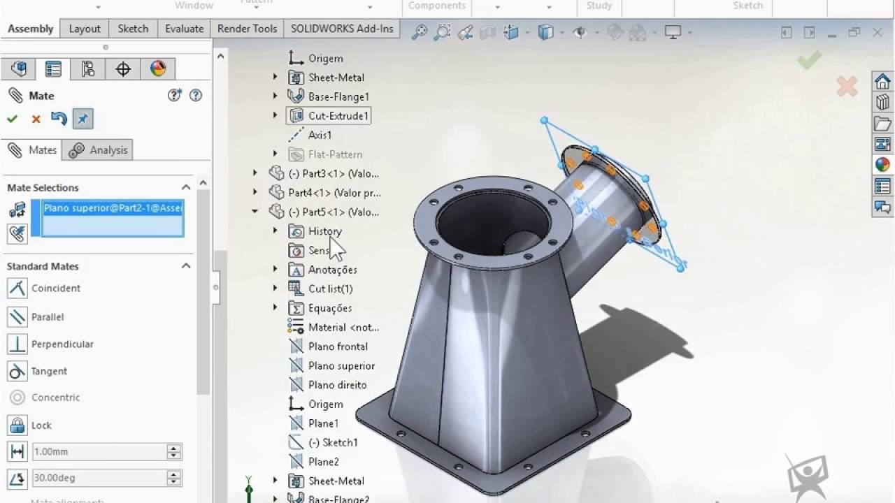
Task: Pick the Tangent mate icon
Action: pyautogui.click(x=17, y=371)
